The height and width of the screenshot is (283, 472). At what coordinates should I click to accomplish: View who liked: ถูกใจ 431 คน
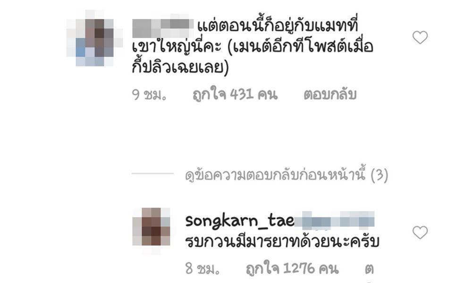tap(235, 94)
